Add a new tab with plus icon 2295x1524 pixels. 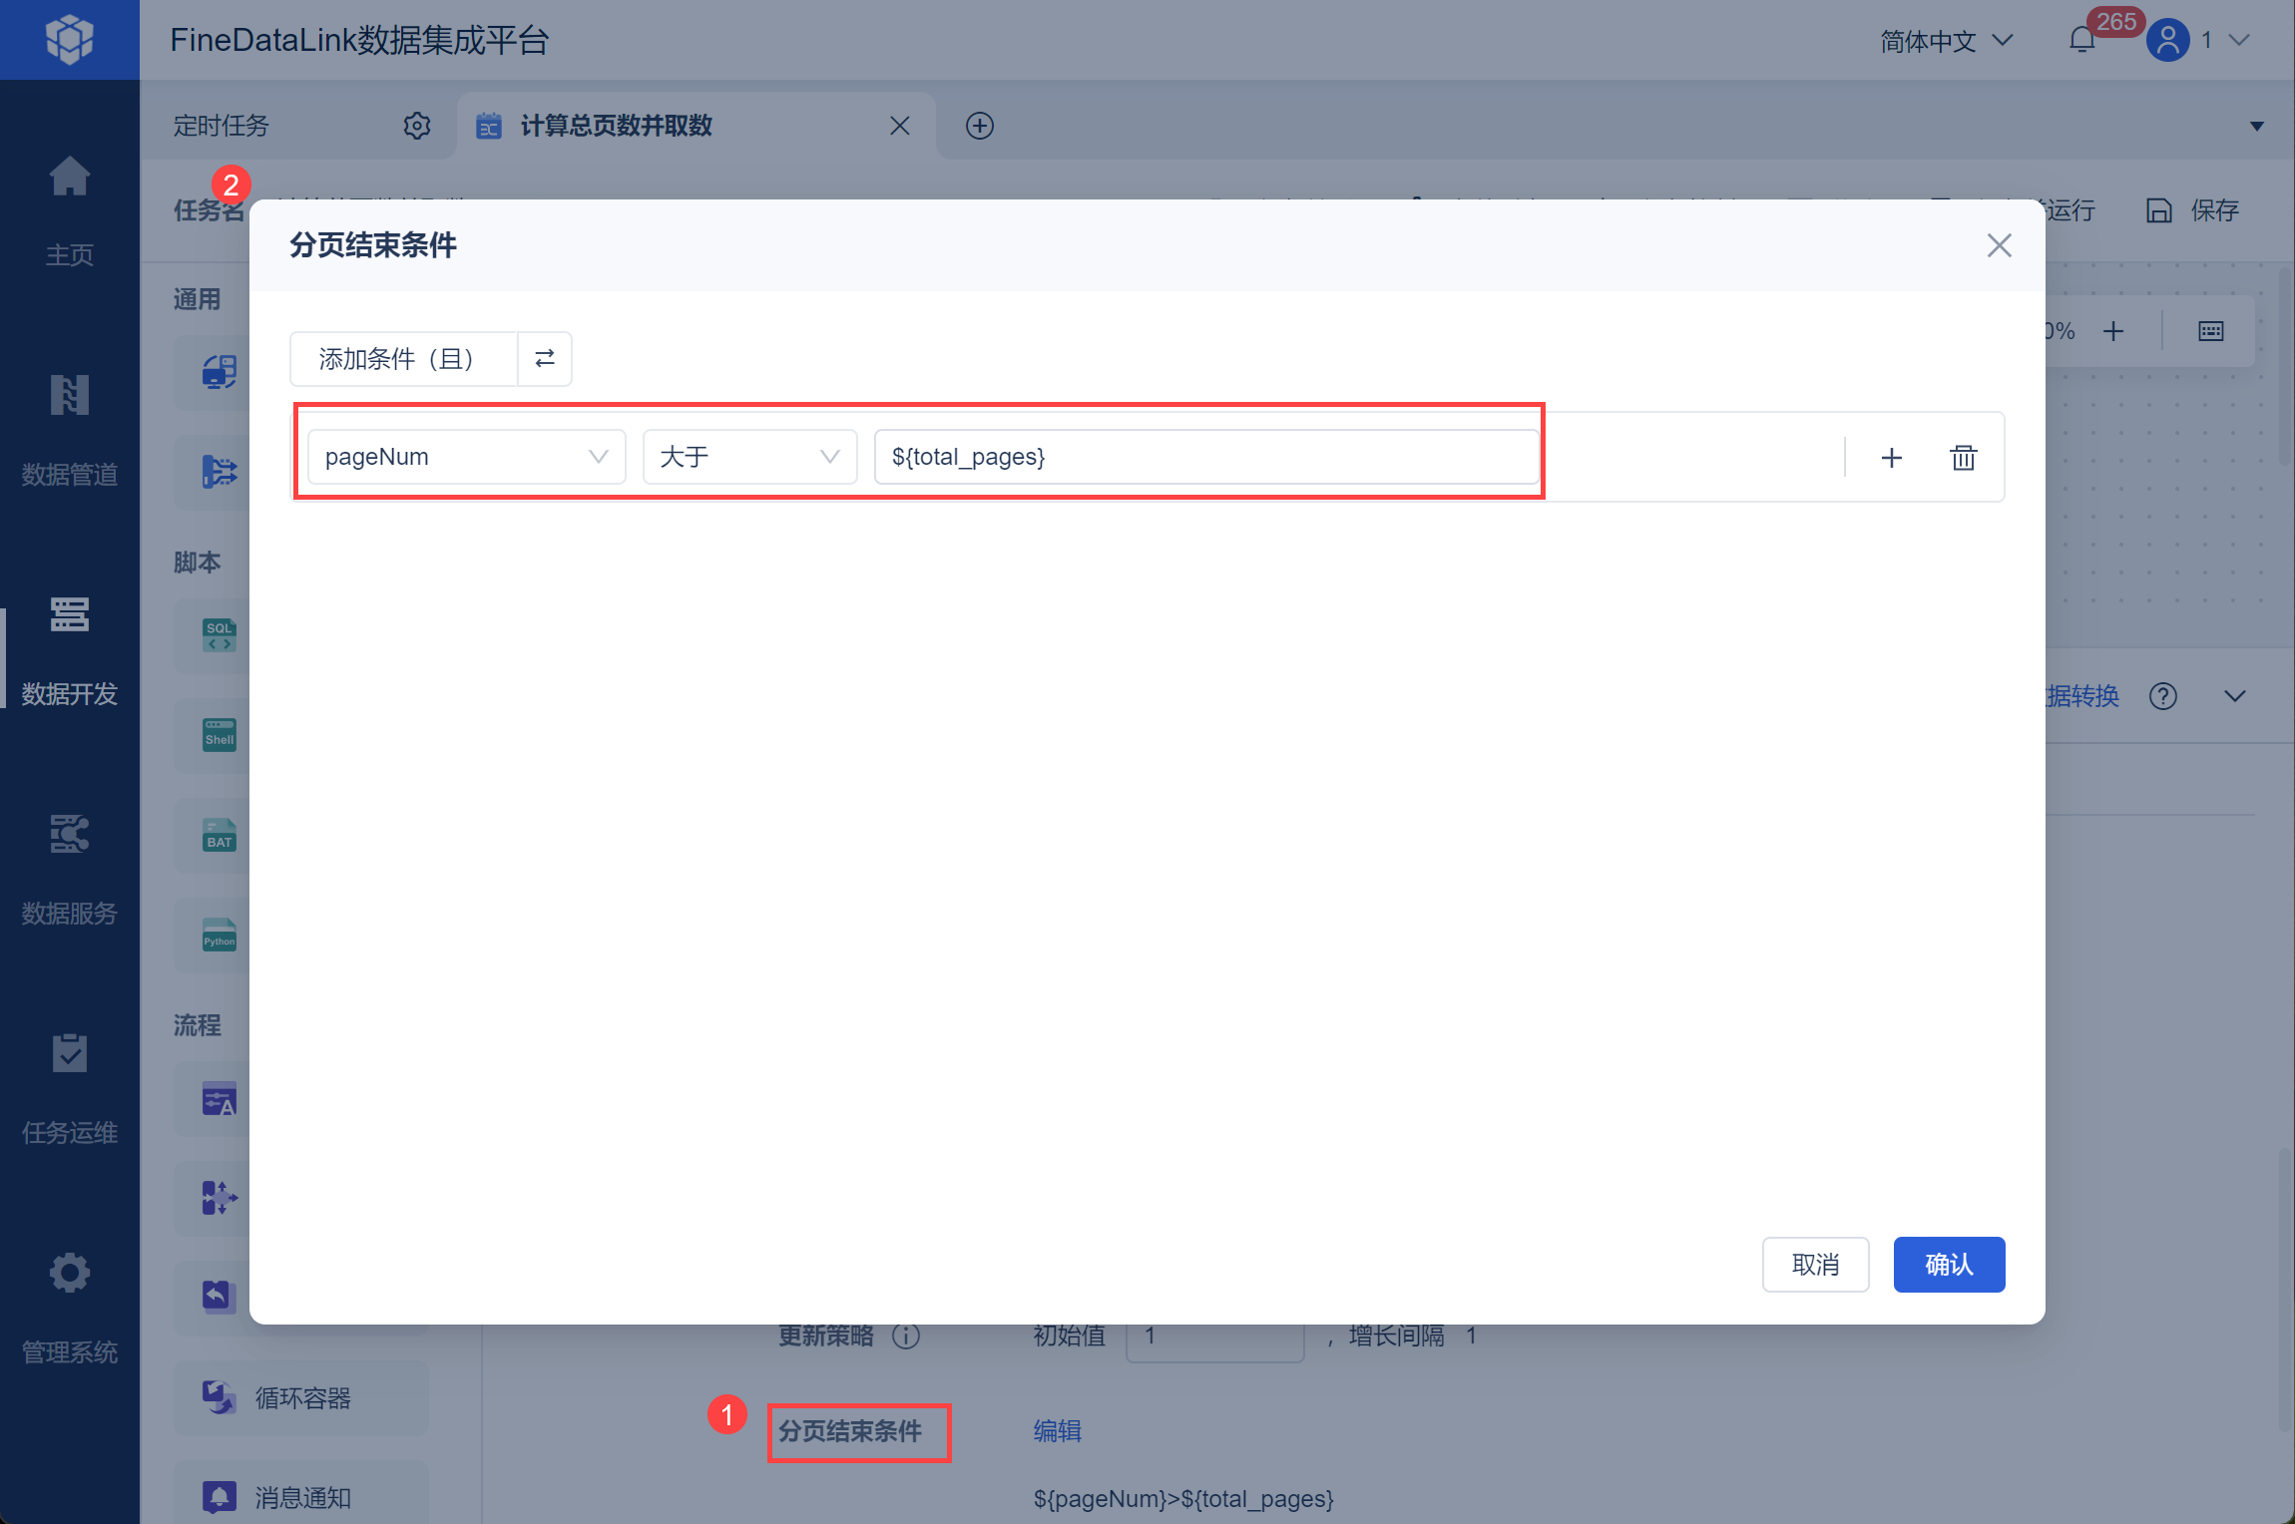click(979, 126)
